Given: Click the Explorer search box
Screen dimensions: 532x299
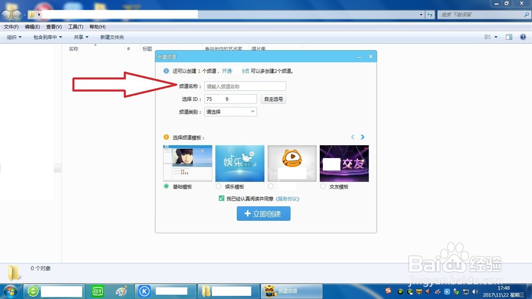Looking at the screenshot, I should click(x=484, y=14).
